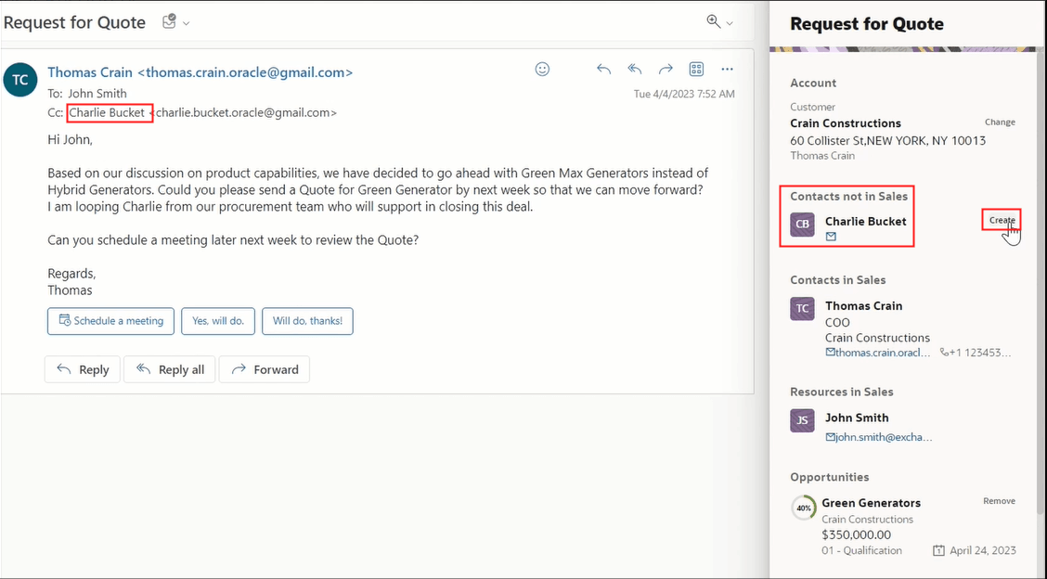Select the Reply arrow icon above the email
This screenshot has width=1047, height=579.
point(604,69)
